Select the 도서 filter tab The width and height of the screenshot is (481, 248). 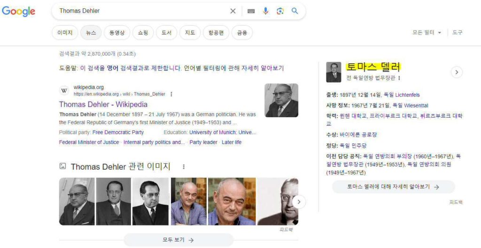[x=166, y=33]
